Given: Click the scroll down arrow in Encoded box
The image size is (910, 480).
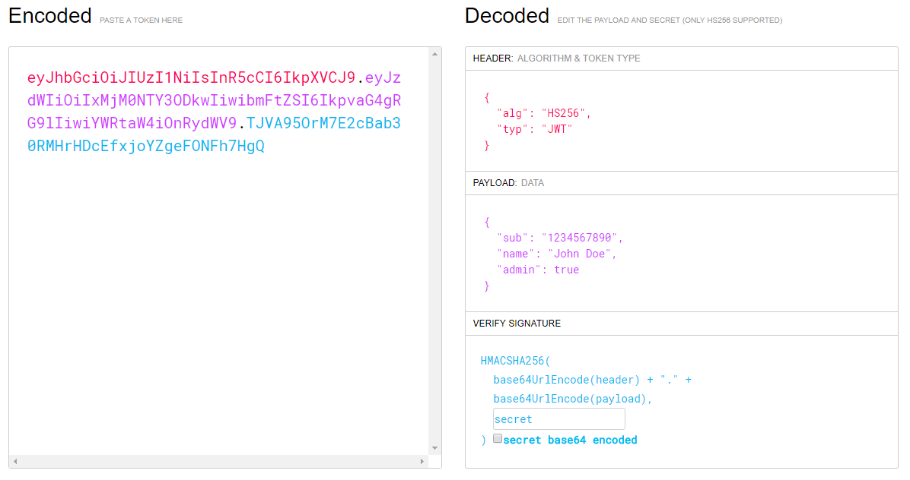Looking at the screenshot, I should (x=435, y=448).
